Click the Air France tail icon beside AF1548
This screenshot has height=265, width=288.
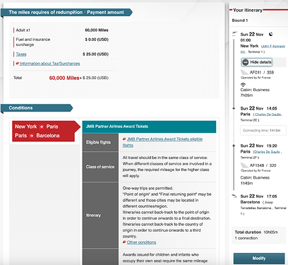[x=244, y=165]
